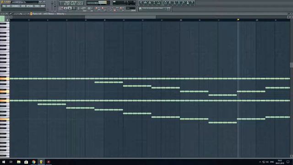This screenshot has height=165, width=293.
Task: Click the piano roll vertical scrollbar thumb
Action: click(292, 65)
